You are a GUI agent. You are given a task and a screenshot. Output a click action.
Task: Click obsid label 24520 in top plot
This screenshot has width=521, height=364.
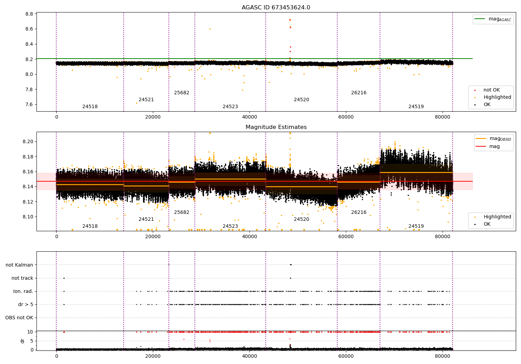pos(301,100)
